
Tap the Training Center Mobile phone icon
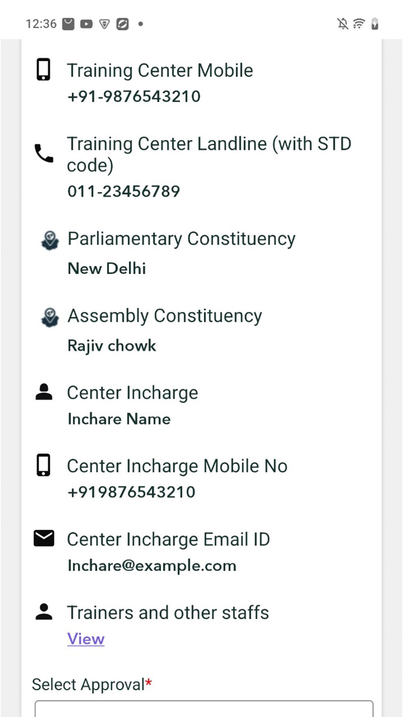(43, 69)
